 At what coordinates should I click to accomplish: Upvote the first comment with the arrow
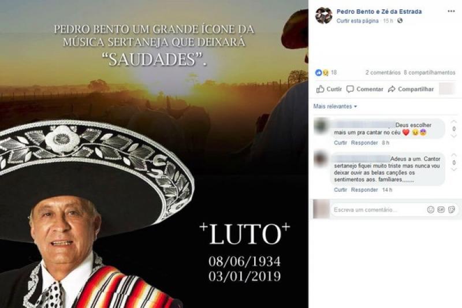click(454, 122)
